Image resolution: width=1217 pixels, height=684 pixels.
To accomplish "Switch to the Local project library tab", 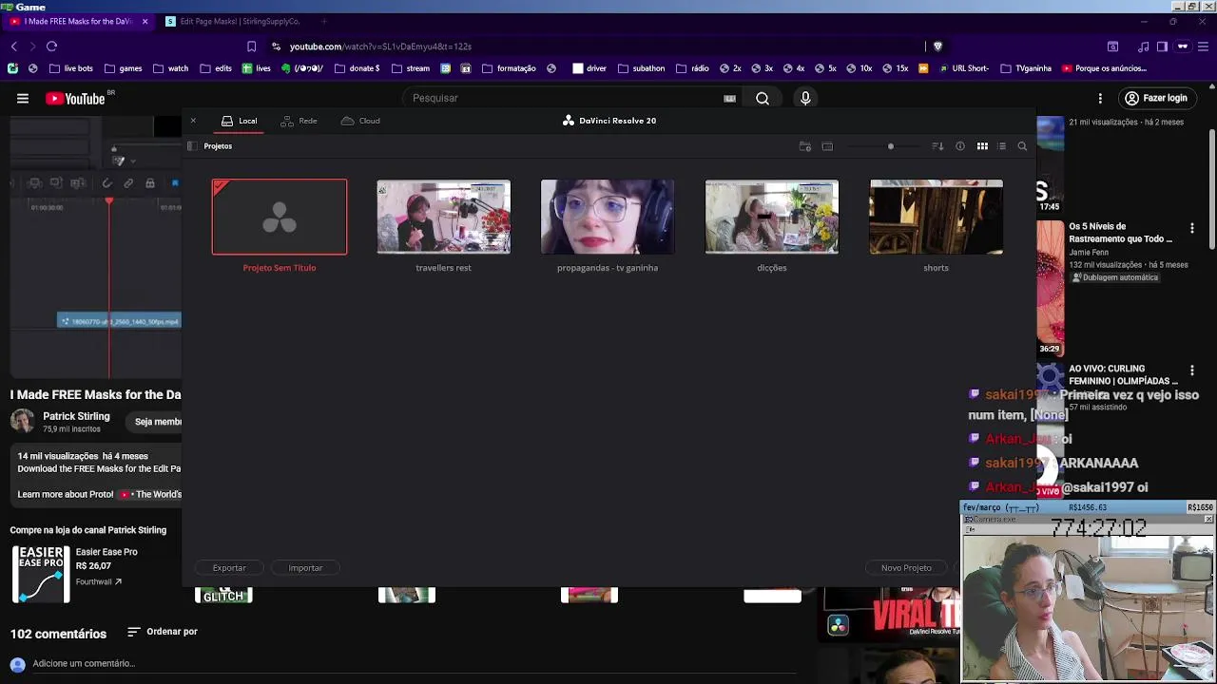I will [x=240, y=121].
